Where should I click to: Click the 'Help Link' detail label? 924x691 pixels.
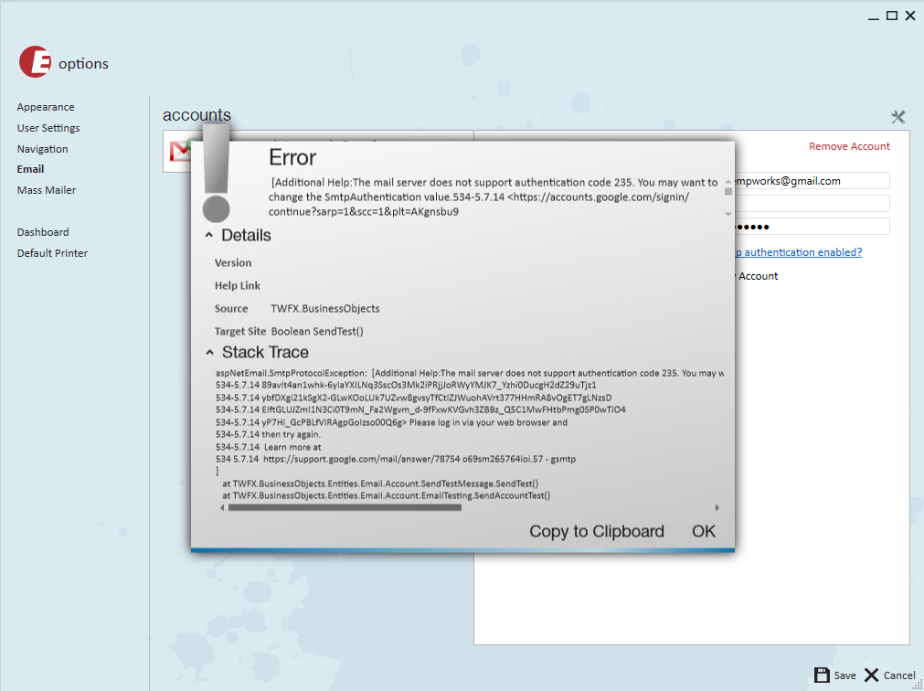coord(238,286)
